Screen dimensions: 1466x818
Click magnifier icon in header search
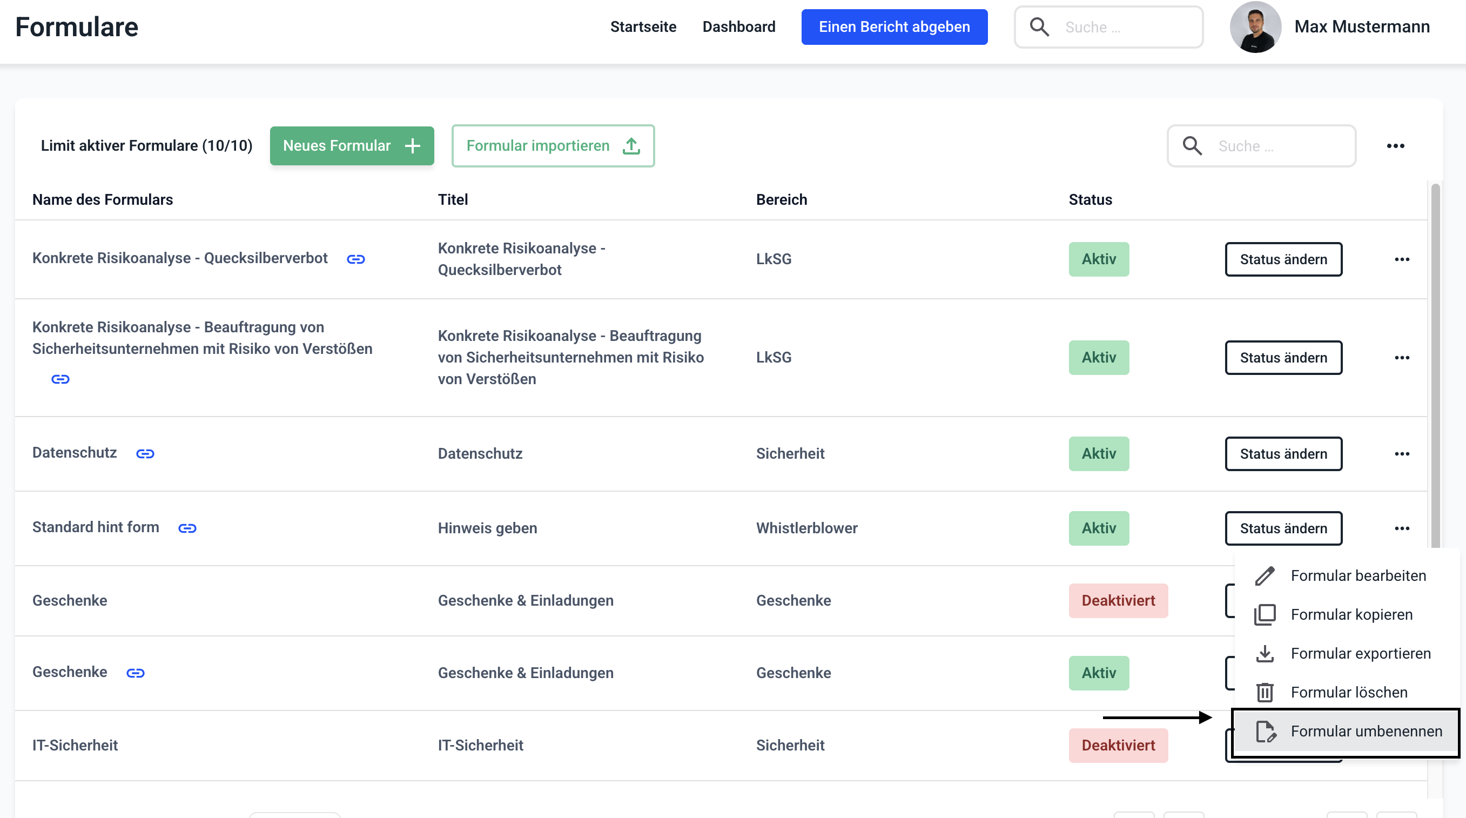coord(1039,27)
